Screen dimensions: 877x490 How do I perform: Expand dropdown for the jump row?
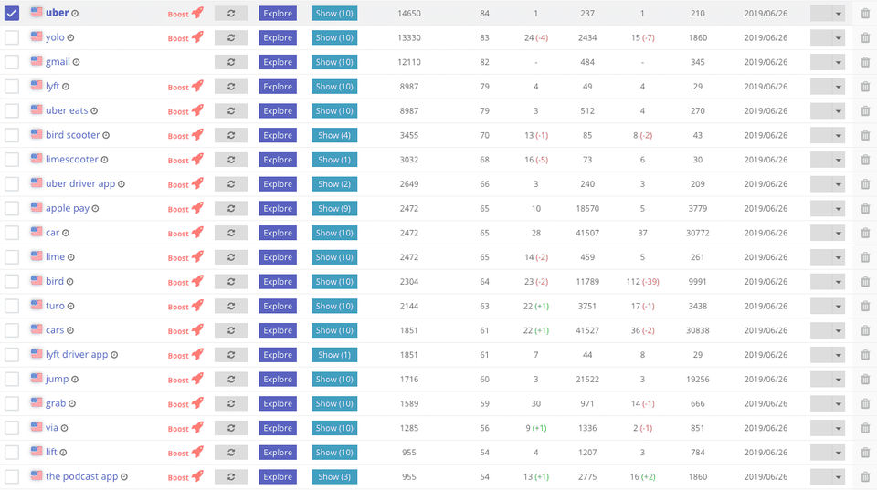coord(828,380)
